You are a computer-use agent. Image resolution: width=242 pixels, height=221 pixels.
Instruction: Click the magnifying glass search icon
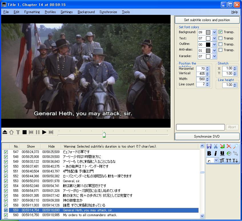click(236, 146)
